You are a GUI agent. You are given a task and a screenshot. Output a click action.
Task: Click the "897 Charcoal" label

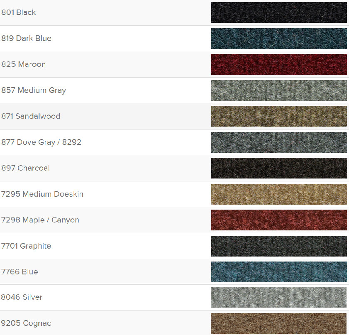25,168
